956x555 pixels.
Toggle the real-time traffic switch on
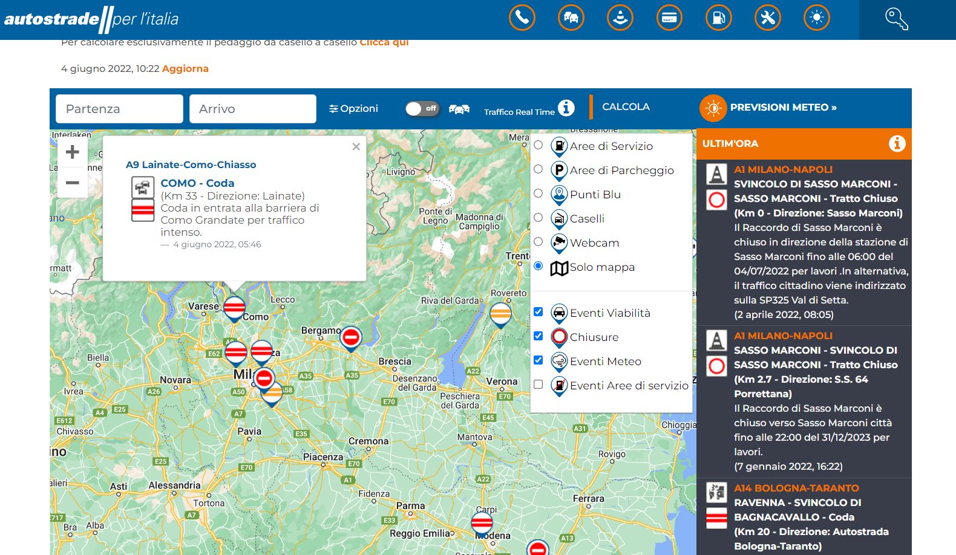click(422, 109)
